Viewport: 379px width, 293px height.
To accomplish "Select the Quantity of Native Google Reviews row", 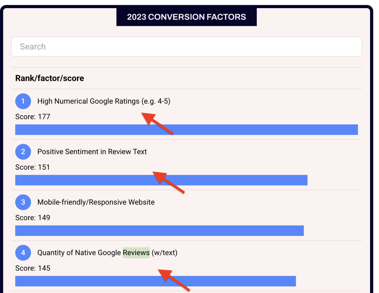I will (x=107, y=253).
